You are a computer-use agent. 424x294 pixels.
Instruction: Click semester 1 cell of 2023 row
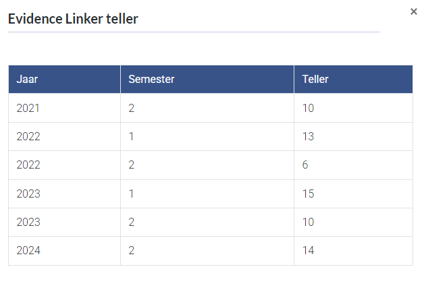[x=132, y=194]
